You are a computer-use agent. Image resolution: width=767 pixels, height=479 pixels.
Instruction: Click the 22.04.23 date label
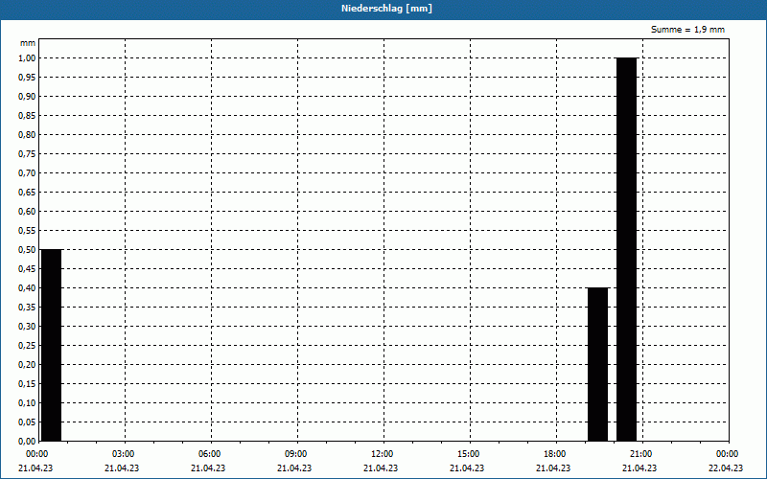pyautogui.click(x=726, y=468)
